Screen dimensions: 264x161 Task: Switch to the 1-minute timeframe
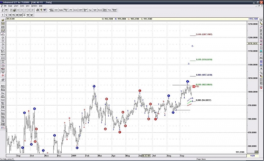pos(3,15)
